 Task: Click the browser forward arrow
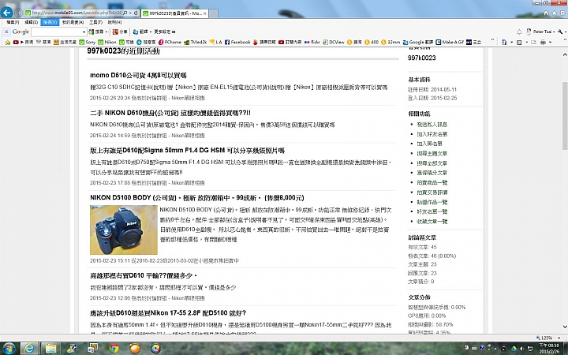pyautogui.click(x=18, y=13)
